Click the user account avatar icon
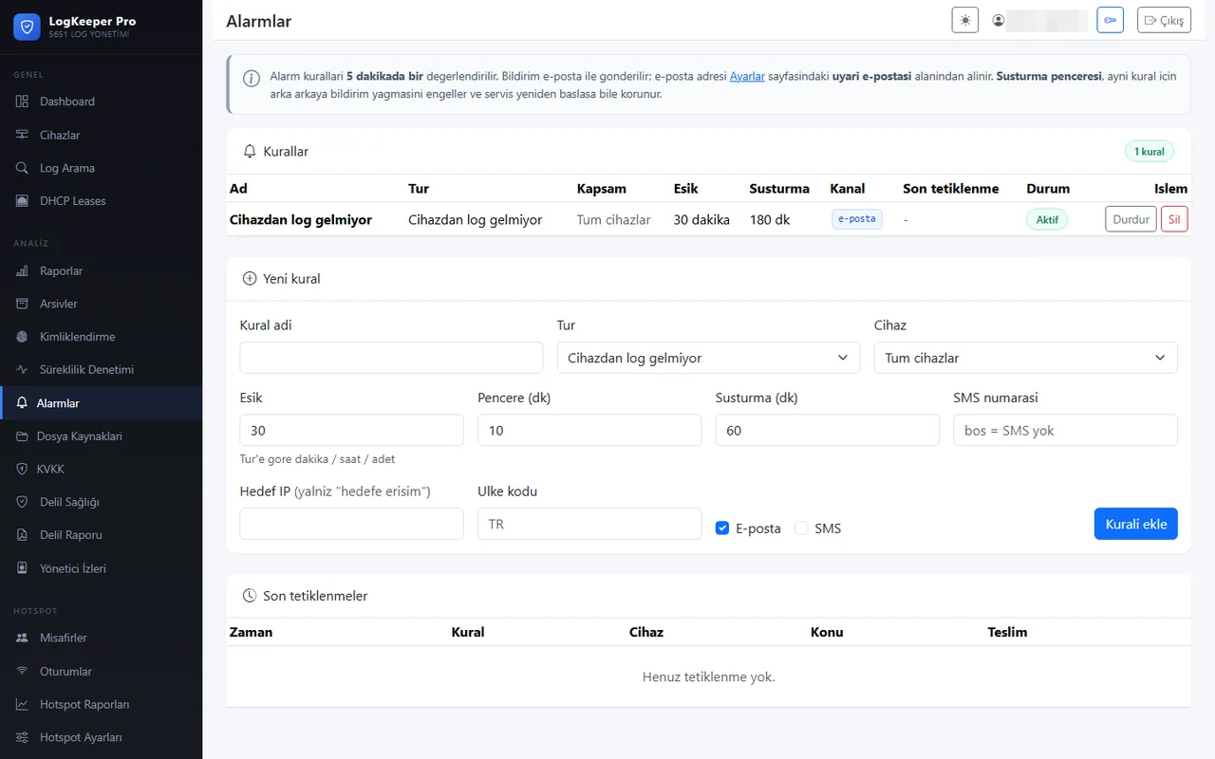 click(999, 20)
